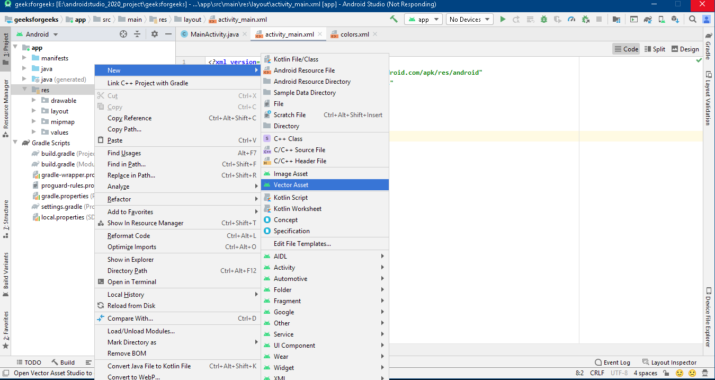This screenshot has height=380, width=715.
Task: Open the Build tool window
Action: (x=63, y=363)
